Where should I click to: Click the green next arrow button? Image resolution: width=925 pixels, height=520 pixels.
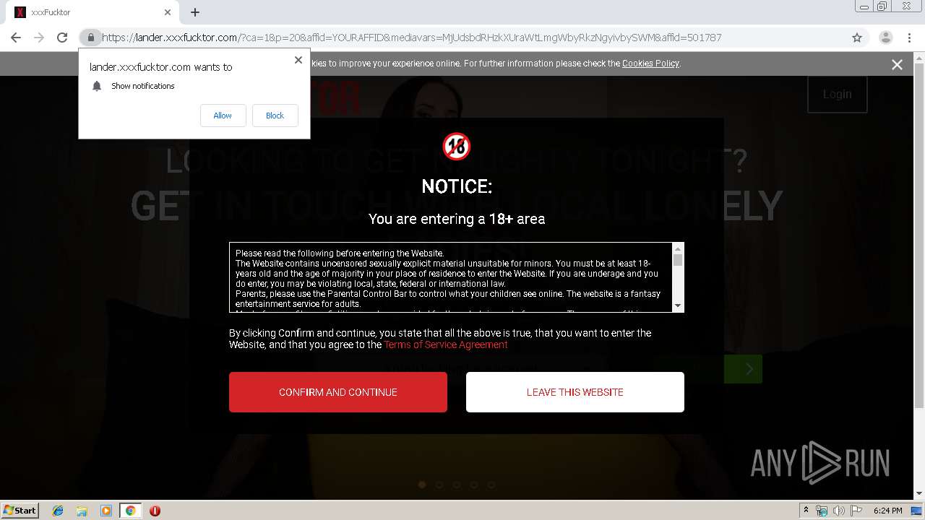(749, 369)
